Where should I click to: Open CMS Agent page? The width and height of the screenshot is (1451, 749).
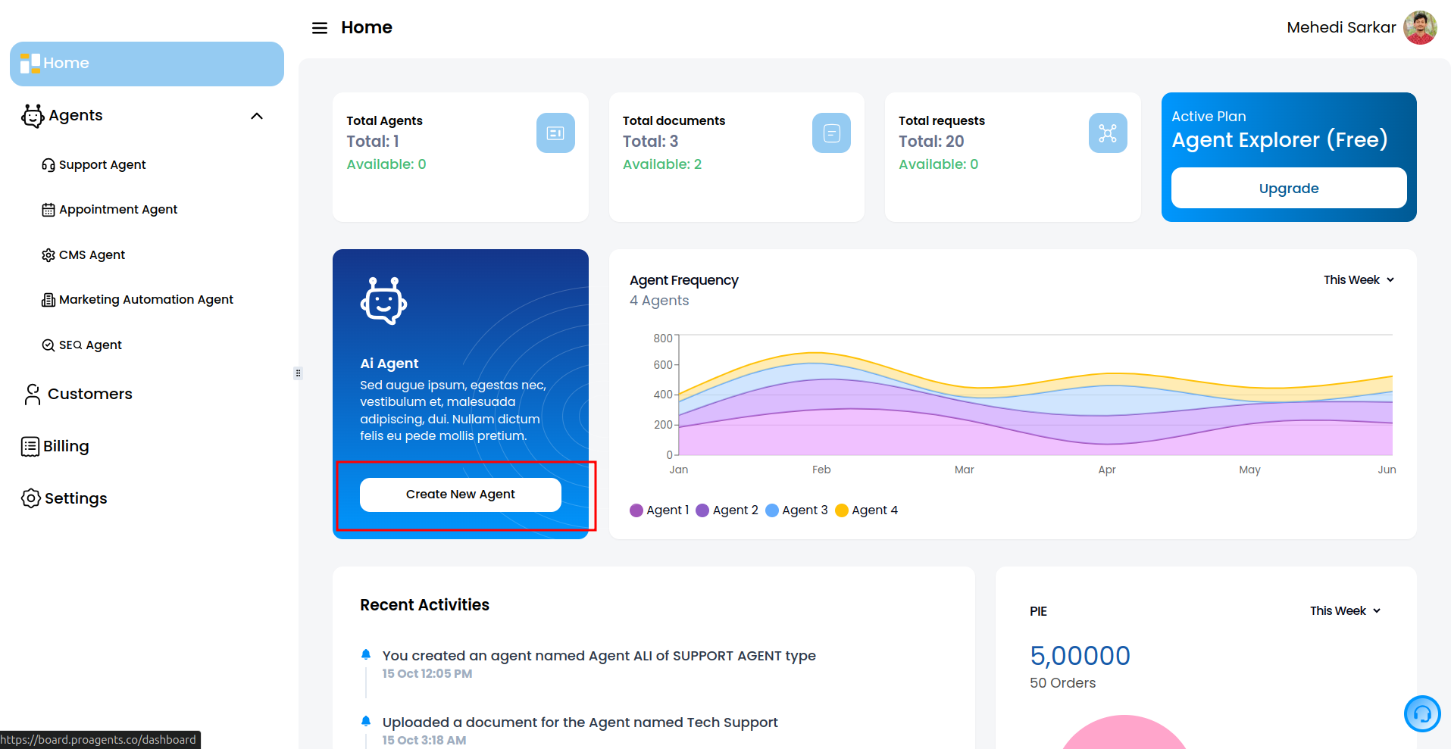pyautogui.click(x=92, y=255)
